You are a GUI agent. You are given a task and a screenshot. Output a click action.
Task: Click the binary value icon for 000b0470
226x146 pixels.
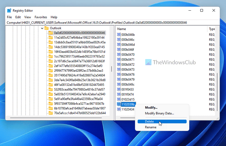click(x=119, y=54)
